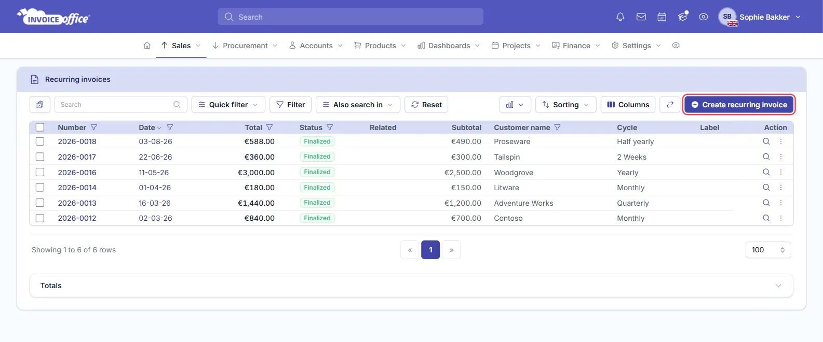Focus the table Search field
The width and height of the screenshot is (823, 342).
pyautogui.click(x=120, y=105)
